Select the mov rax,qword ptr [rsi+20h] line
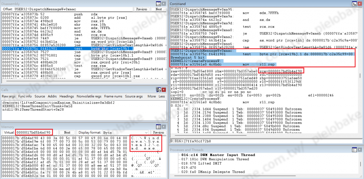Image resolution: width=364 pixels, height=179 pixels. [x=84, y=62]
